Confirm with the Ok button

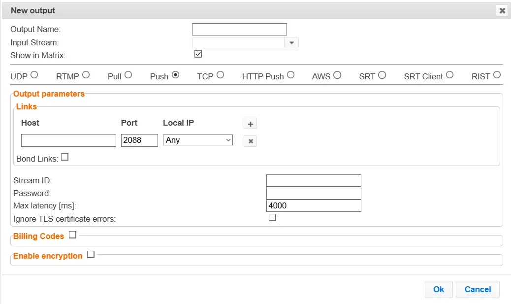[x=439, y=289]
